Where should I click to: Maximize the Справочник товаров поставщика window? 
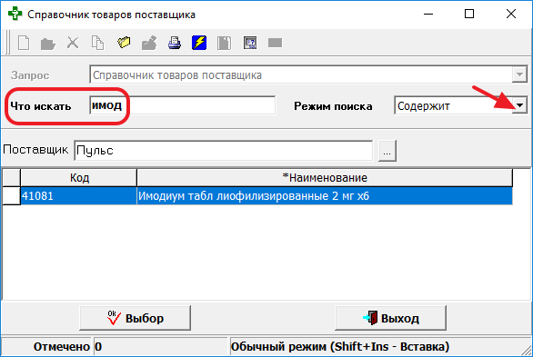(x=469, y=15)
